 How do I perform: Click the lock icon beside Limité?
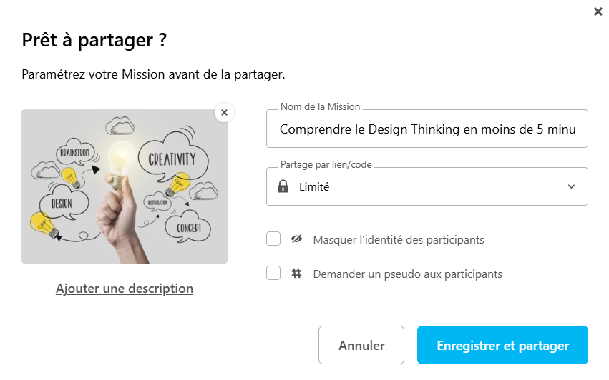283,186
